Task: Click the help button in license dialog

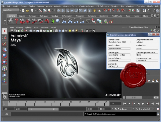Action: point(150,34)
